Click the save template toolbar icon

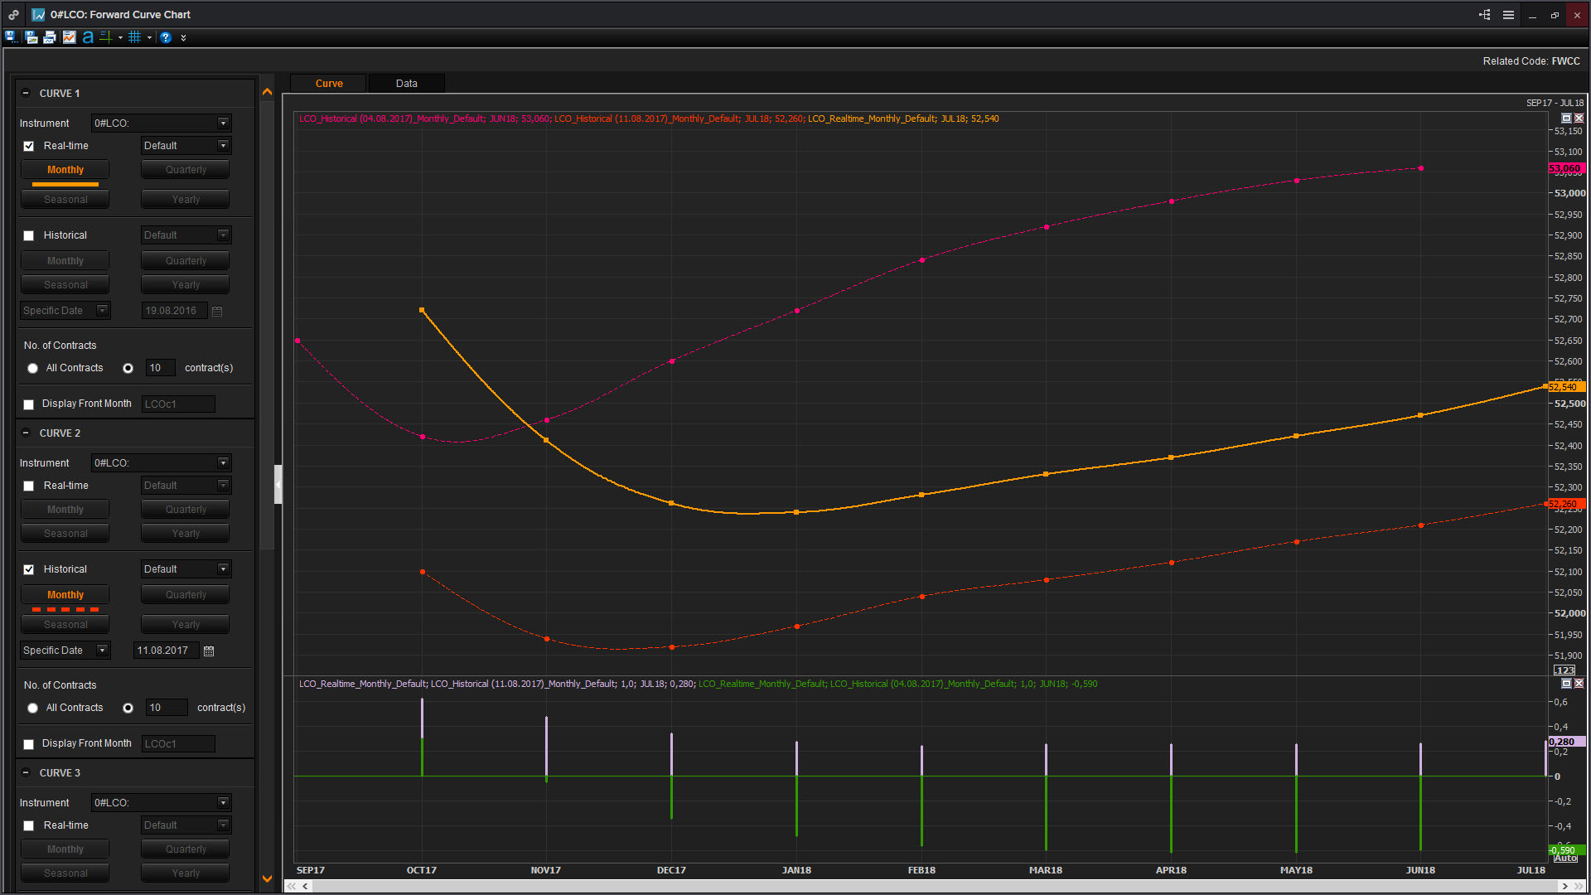(x=11, y=37)
